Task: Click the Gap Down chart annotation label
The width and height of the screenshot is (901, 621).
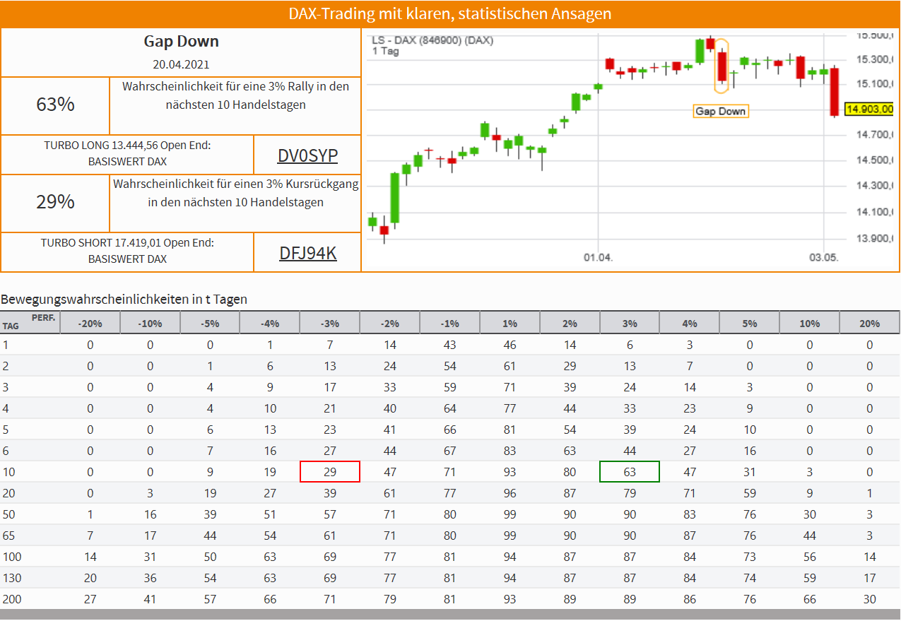Action: coord(720,111)
